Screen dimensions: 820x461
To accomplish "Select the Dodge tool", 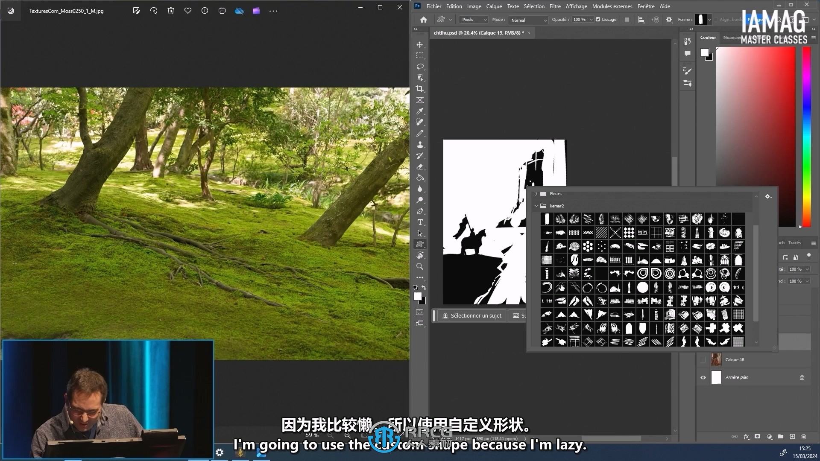I will click(420, 200).
